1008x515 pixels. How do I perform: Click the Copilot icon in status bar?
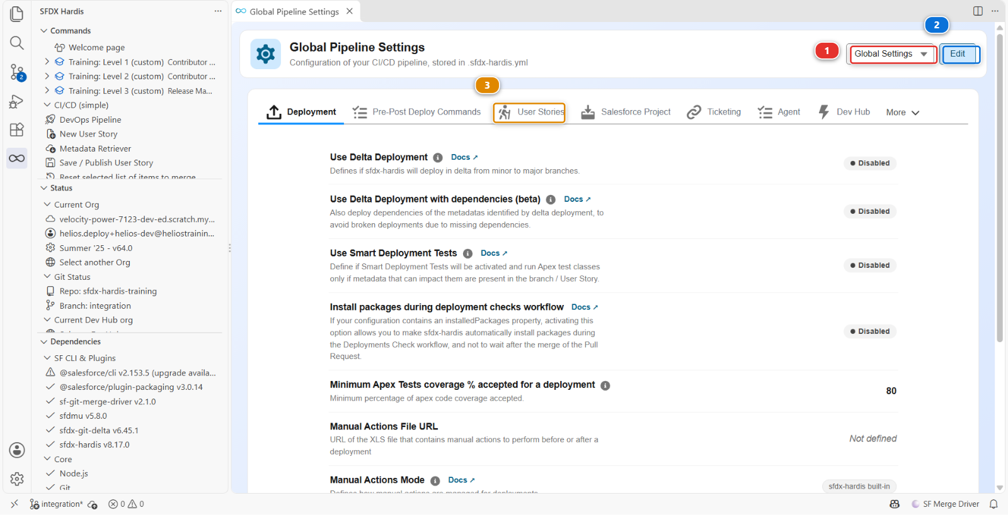click(895, 504)
